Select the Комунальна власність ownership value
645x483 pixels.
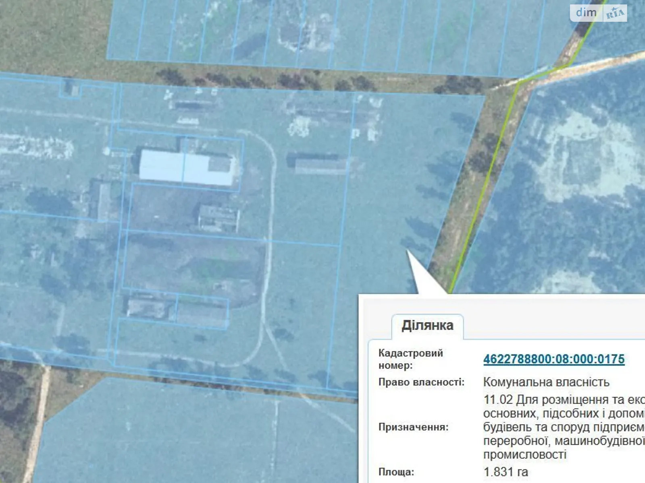[546, 382]
